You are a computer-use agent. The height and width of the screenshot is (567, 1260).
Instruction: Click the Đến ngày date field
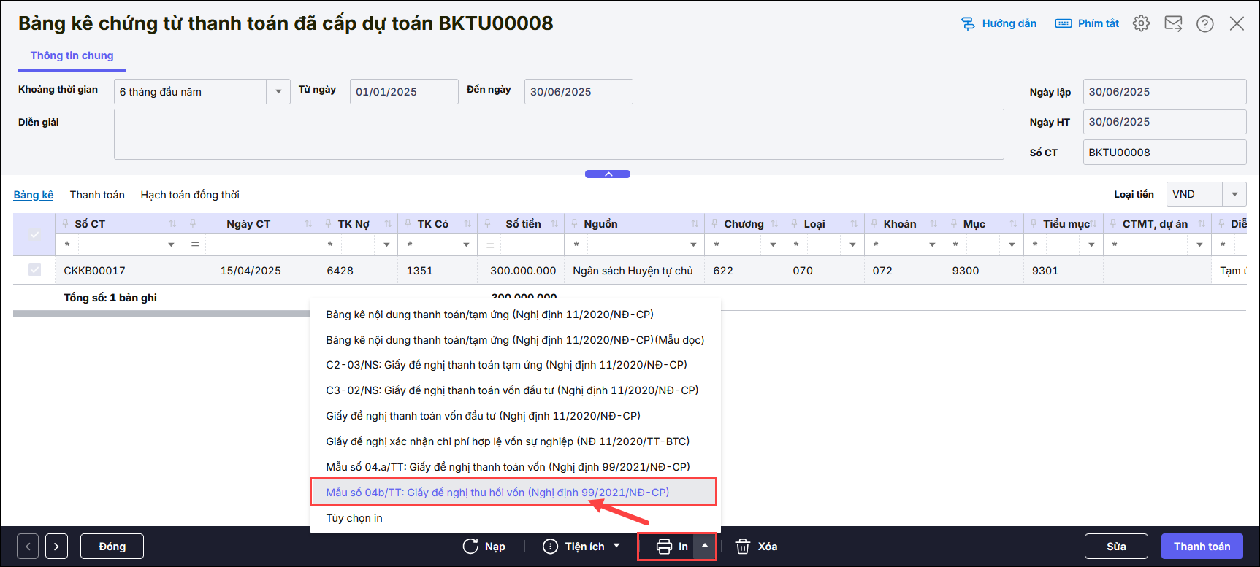579,92
